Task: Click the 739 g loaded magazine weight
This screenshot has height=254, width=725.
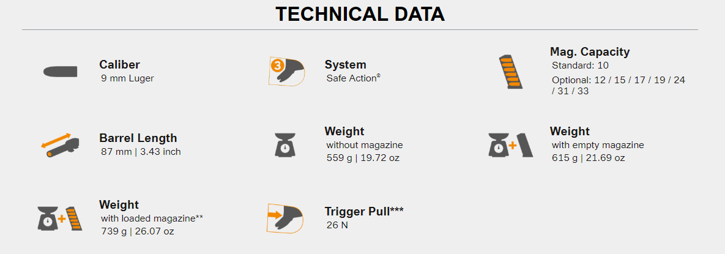Action: coord(137,231)
